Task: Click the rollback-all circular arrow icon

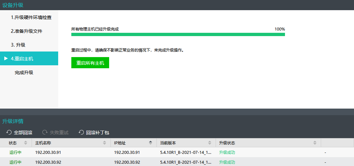Action: point(9,133)
